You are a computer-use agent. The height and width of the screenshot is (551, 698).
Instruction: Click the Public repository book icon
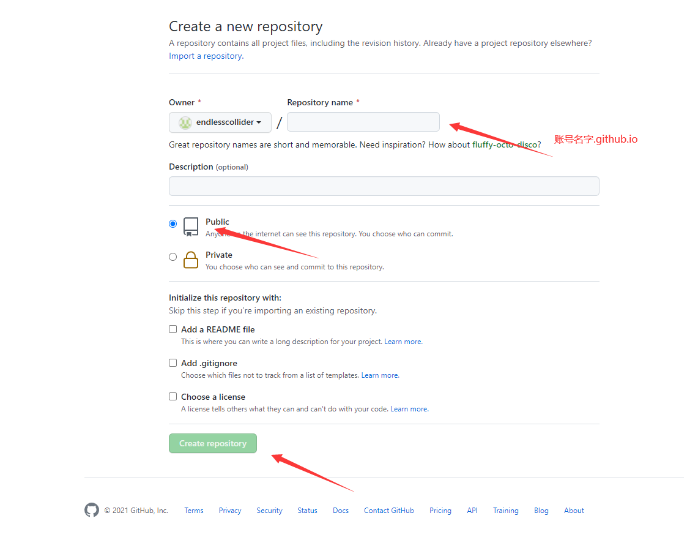(190, 227)
